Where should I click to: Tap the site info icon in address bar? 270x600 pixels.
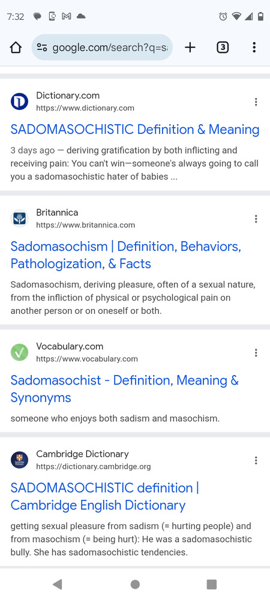41,47
